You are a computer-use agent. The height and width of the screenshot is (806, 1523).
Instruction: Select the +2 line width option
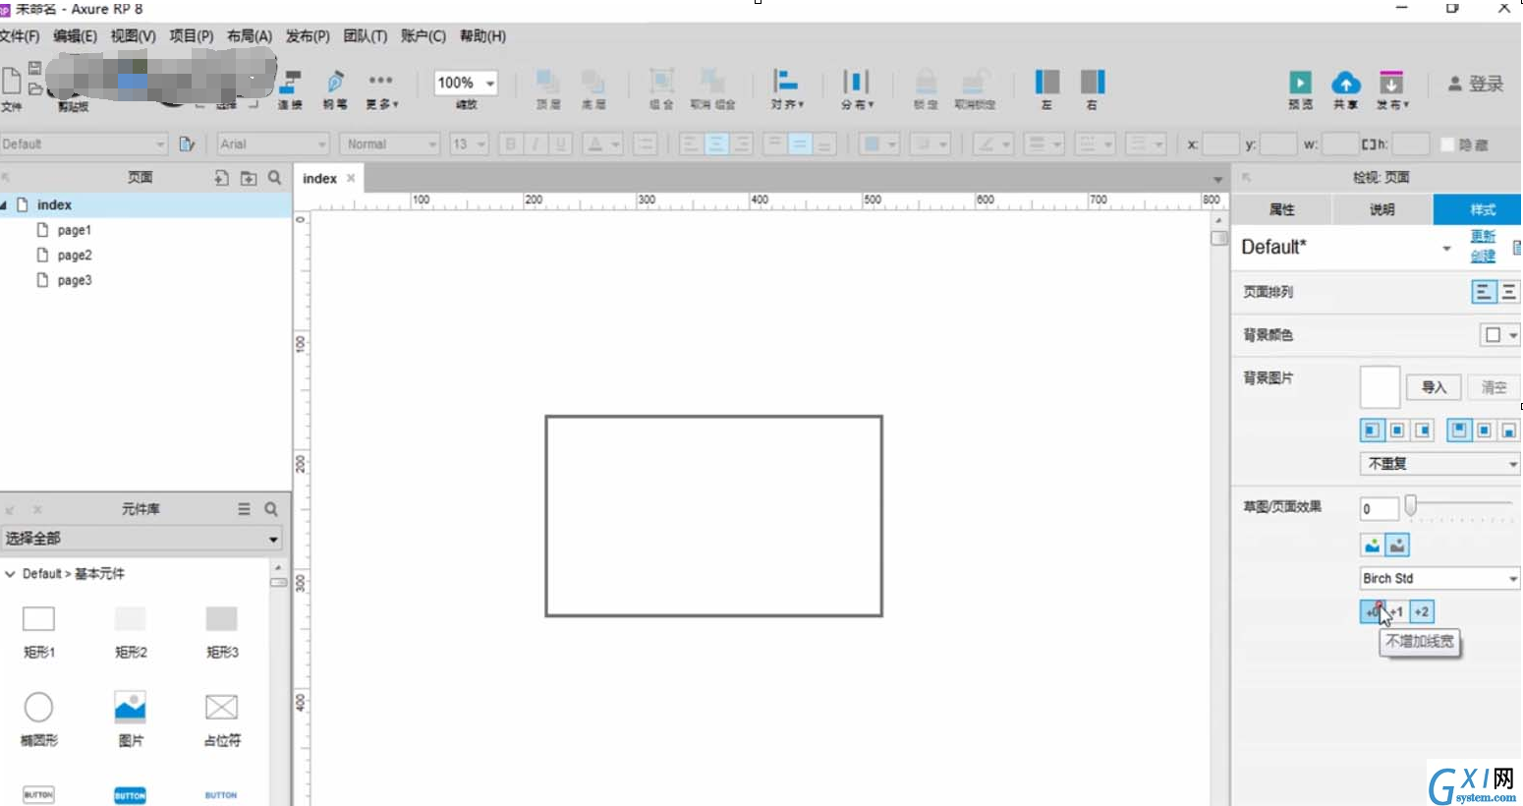[1422, 611]
